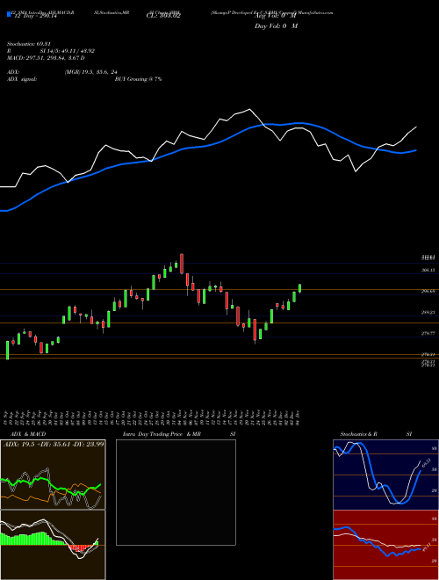This screenshot has width=439, height=580.
Task: Click the tallest red candlestick at the price peak
Action: pos(182,264)
